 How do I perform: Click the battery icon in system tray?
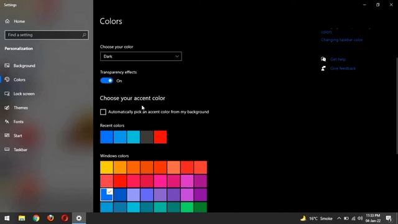pos(346,218)
